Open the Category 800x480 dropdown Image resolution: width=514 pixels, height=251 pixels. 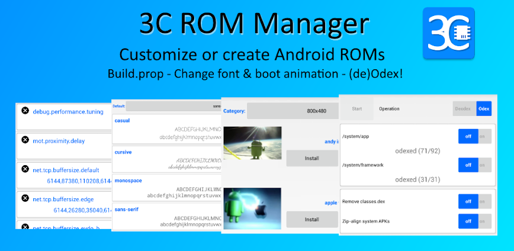click(x=292, y=111)
